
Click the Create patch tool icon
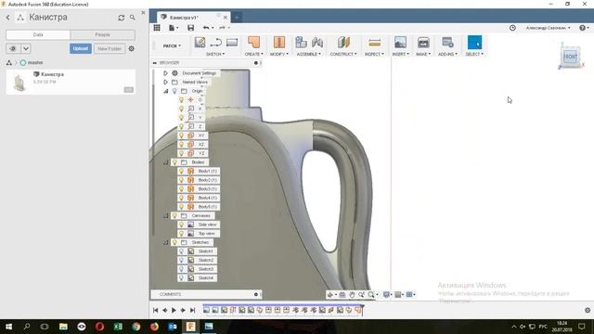pyautogui.click(x=253, y=43)
